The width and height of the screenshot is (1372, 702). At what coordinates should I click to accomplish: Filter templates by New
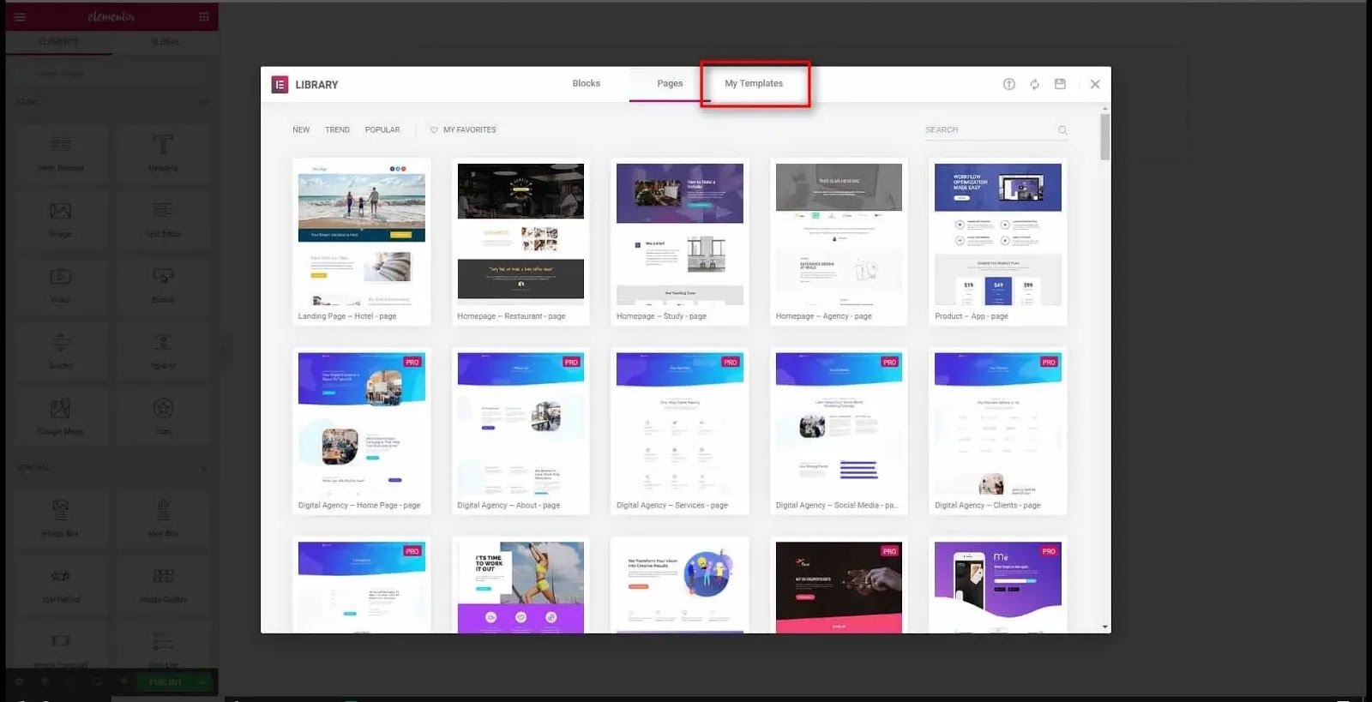(x=301, y=130)
